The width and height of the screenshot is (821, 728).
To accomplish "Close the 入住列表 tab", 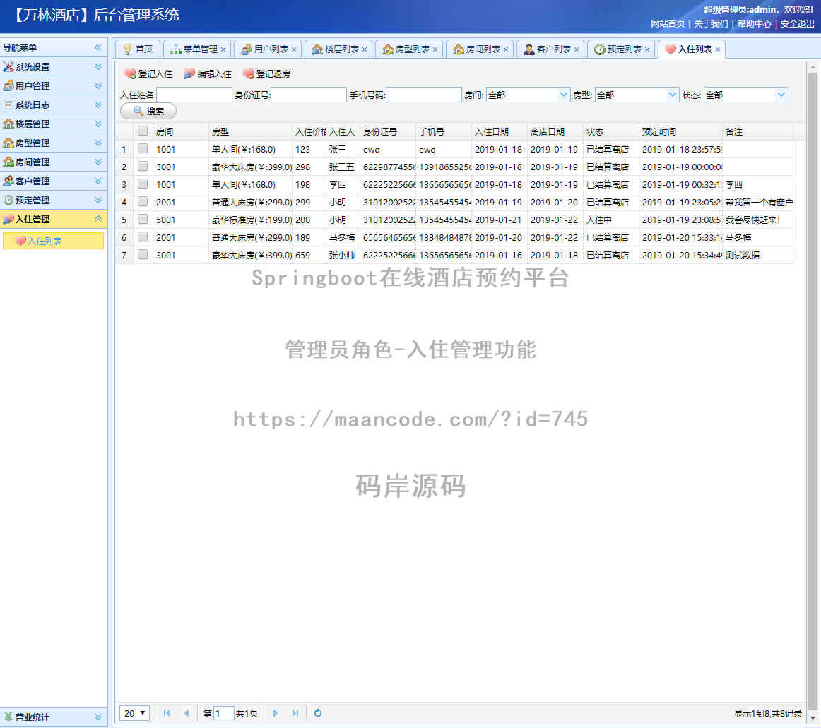I will click(x=718, y=49).
